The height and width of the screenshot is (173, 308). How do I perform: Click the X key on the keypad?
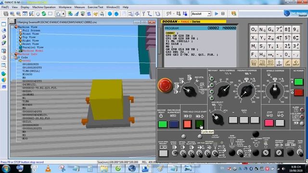click(254, 38)
